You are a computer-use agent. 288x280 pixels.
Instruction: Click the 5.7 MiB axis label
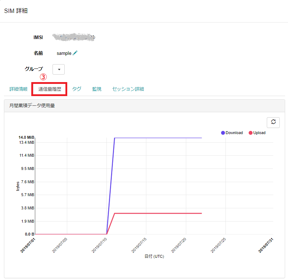pyautogui.click(x=28, y=195)
